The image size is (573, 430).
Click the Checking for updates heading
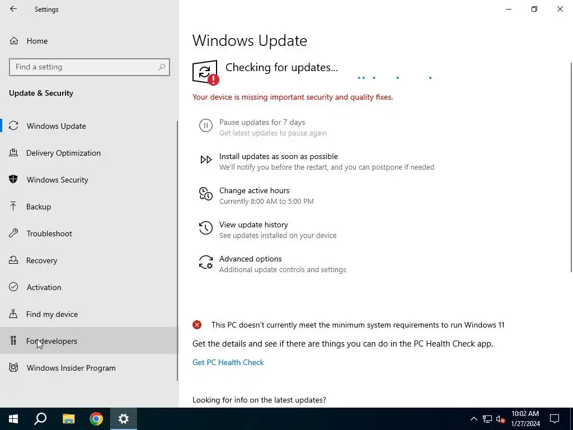click(x=281, y=67)
